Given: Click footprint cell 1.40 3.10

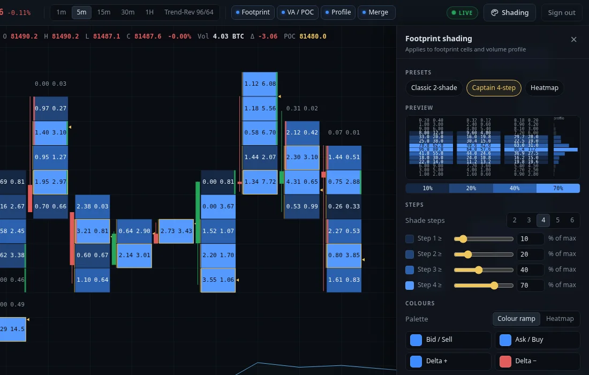Looking at the screenshot, I should tap(50, 133).
